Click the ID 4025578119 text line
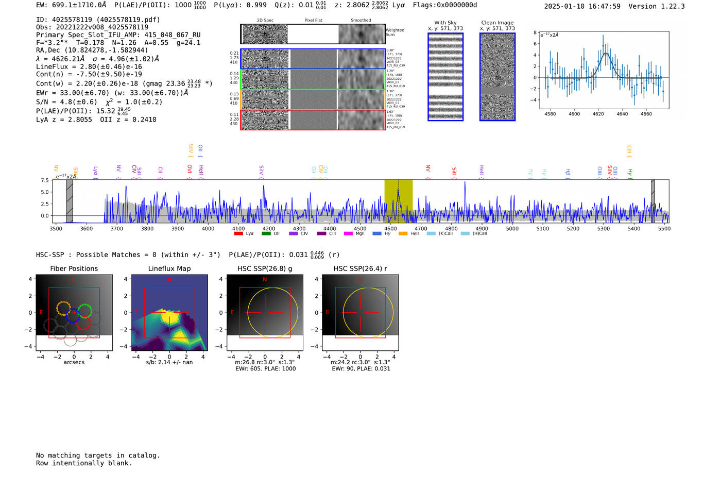 98,20
